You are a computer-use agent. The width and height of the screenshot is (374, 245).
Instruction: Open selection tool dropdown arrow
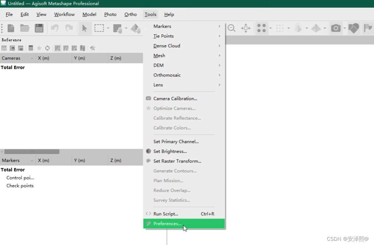(x=108, y=28)
